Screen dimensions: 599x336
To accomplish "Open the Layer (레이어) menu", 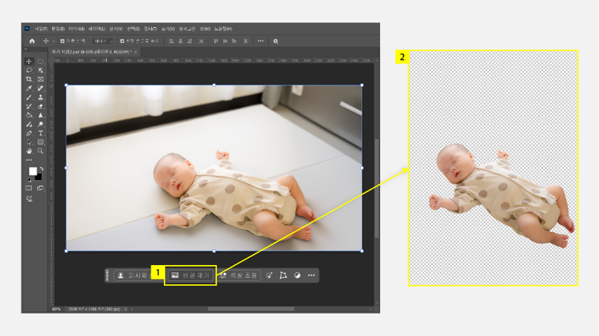I will 97,29.
